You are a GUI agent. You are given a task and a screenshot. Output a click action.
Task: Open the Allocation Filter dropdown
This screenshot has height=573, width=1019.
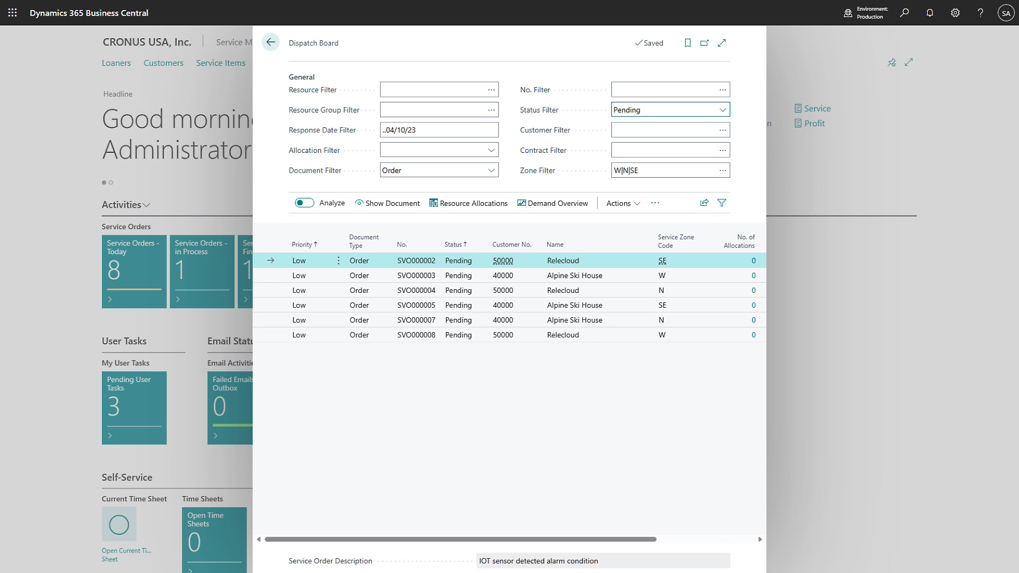491,150
